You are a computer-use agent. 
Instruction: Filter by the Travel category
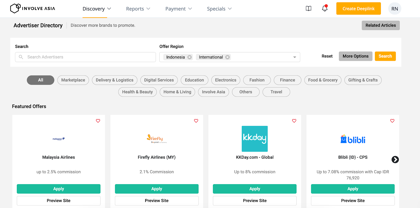click(276, 92)
